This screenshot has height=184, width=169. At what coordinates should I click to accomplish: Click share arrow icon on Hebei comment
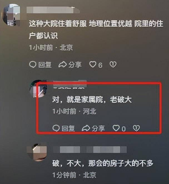tap(86, 128)
